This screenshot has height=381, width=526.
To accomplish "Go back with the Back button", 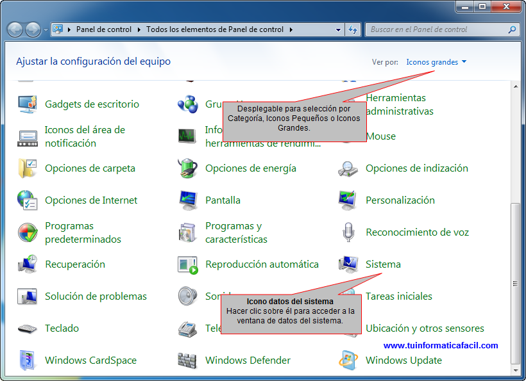I will point(15,30).
